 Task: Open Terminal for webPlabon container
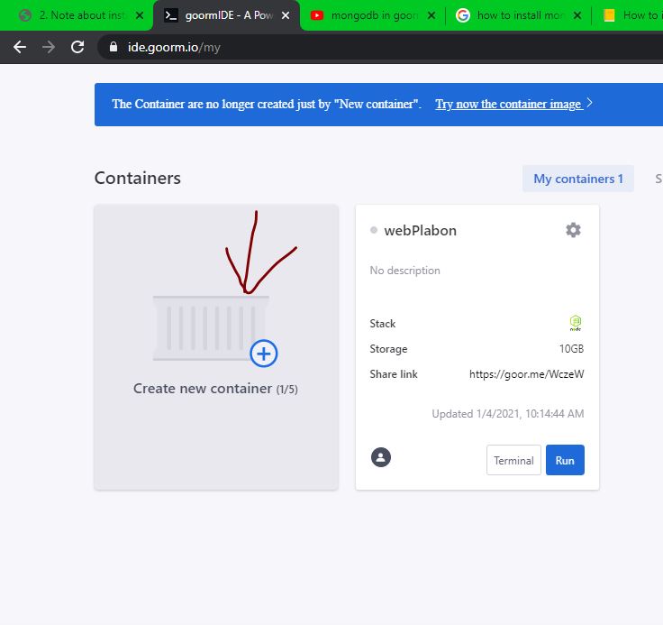[513, 460]
